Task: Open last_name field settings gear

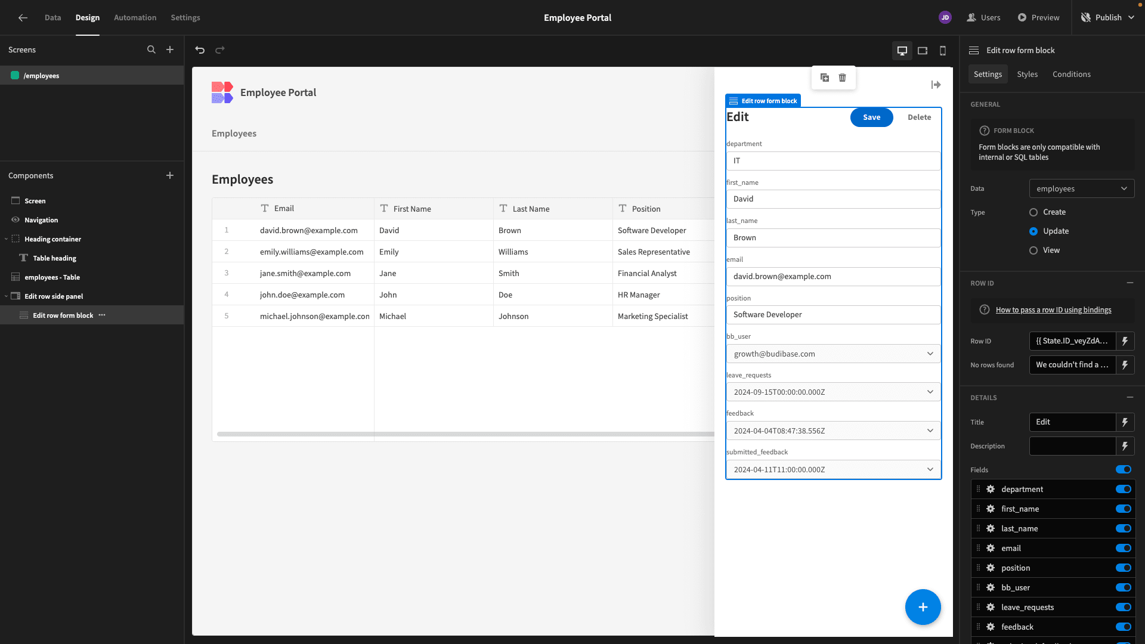Action: tap(991, 528)
